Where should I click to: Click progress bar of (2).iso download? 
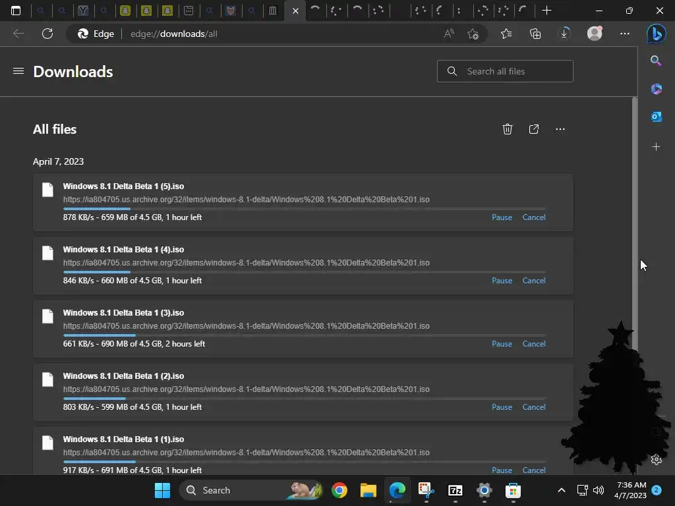click(x=305, y=399)
